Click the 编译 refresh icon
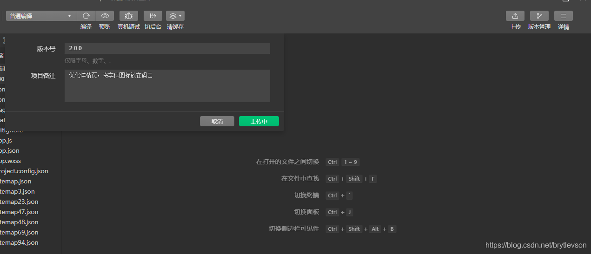This screenshot has height=254, width=591. [86, 16]
